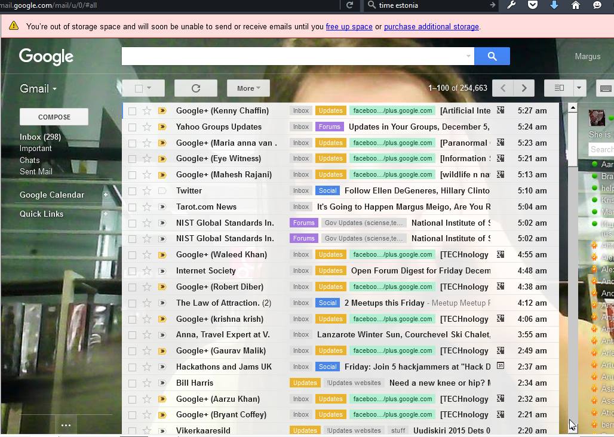Click the search go arrow in browser search bar
Screen dimensions: 614x437
[x=492, y=5]
